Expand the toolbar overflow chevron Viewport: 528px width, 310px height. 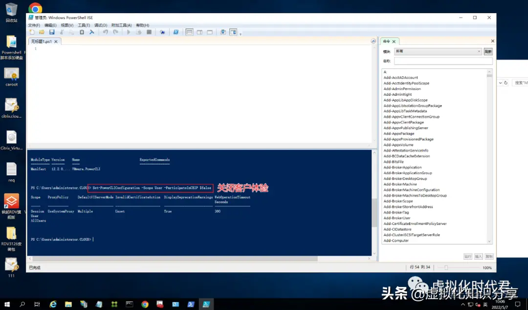241,33
